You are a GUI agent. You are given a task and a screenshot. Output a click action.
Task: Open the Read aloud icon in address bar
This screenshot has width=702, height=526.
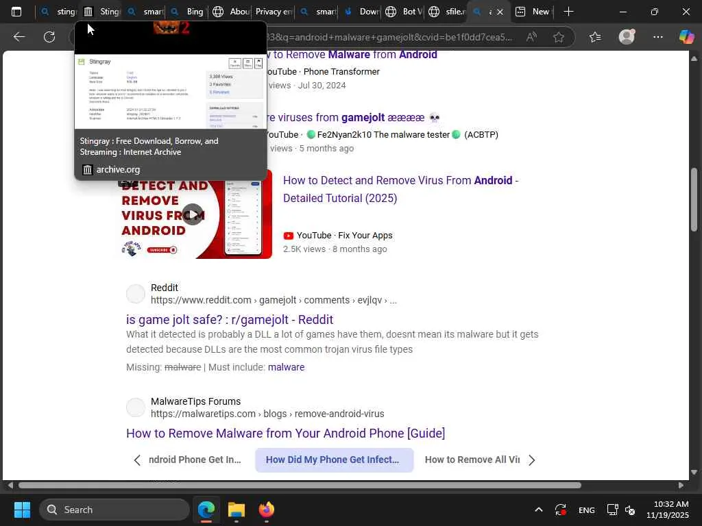pos(531,37)
